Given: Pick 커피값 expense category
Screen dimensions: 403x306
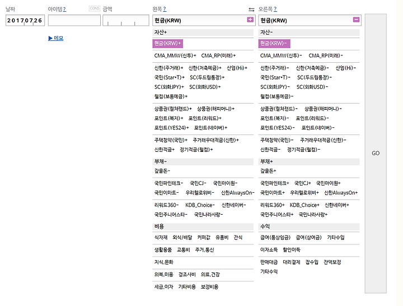Looking at the screenshot, I should click(x=204, y=238).
